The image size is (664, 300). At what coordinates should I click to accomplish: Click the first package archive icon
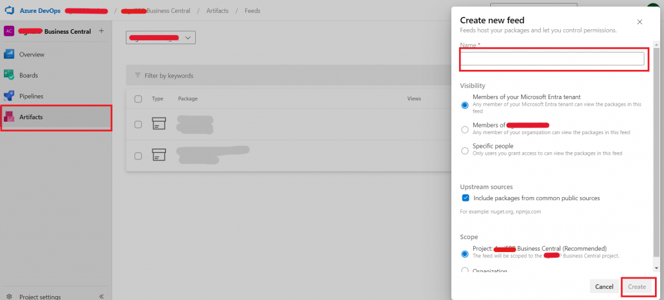159,124
